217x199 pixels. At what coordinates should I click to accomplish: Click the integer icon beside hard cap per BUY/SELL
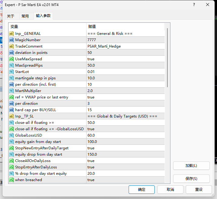tap(12, 110)
